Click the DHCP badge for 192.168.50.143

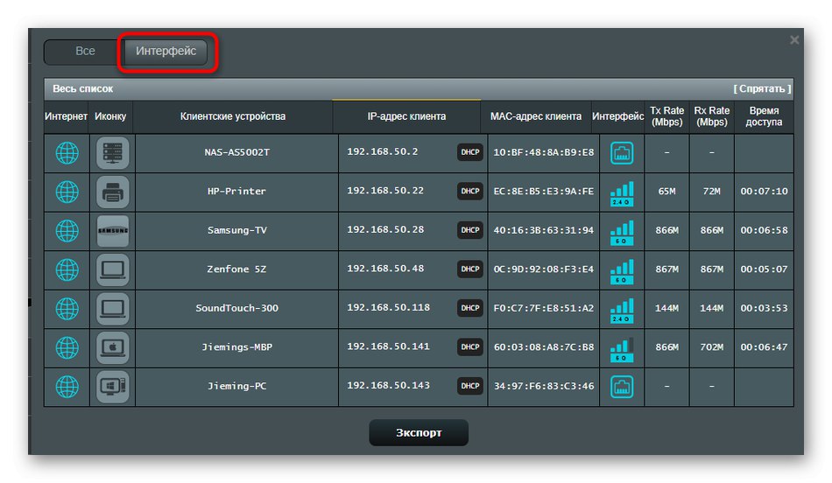470,386
